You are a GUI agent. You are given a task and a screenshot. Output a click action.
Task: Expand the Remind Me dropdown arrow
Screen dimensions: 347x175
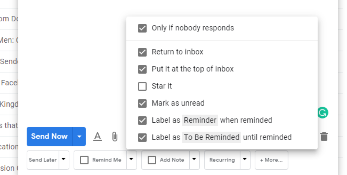(131, 160)
